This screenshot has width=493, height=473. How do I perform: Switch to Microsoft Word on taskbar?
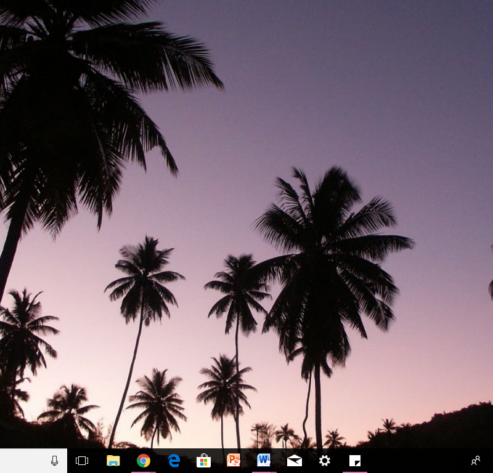[264, 461]
